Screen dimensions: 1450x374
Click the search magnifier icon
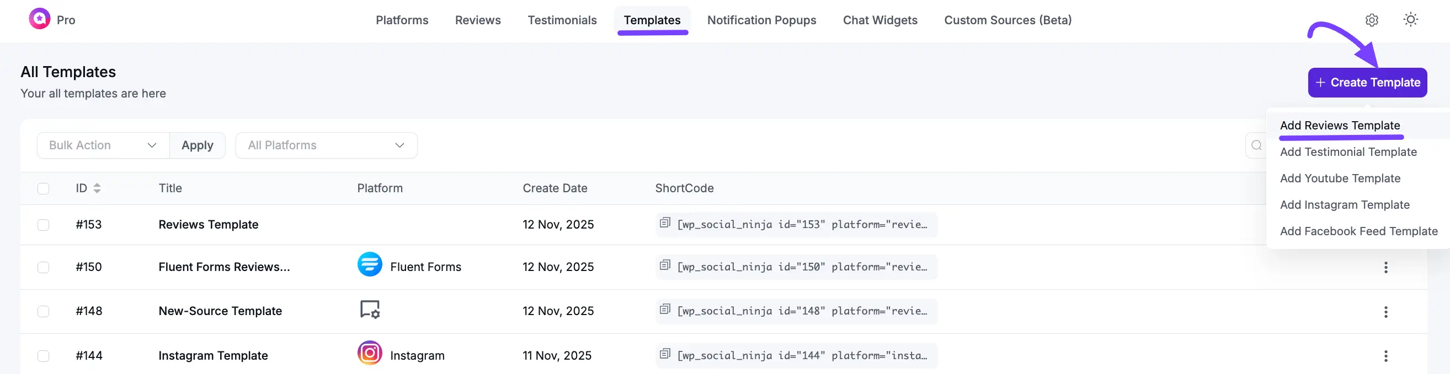[1256, 146]
